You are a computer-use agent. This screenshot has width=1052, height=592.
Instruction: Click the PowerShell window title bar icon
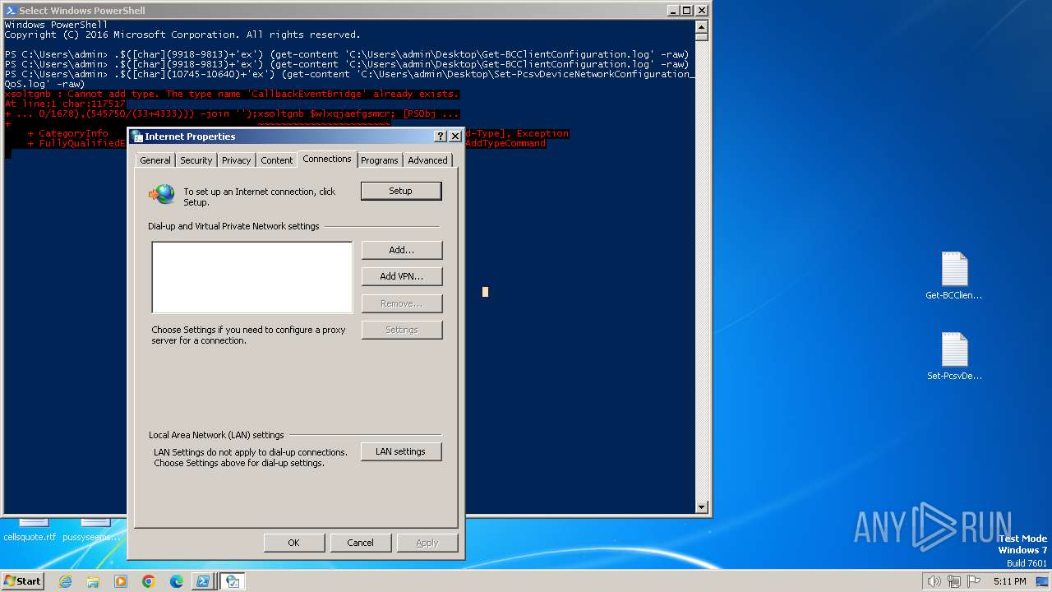coord(10,11)
